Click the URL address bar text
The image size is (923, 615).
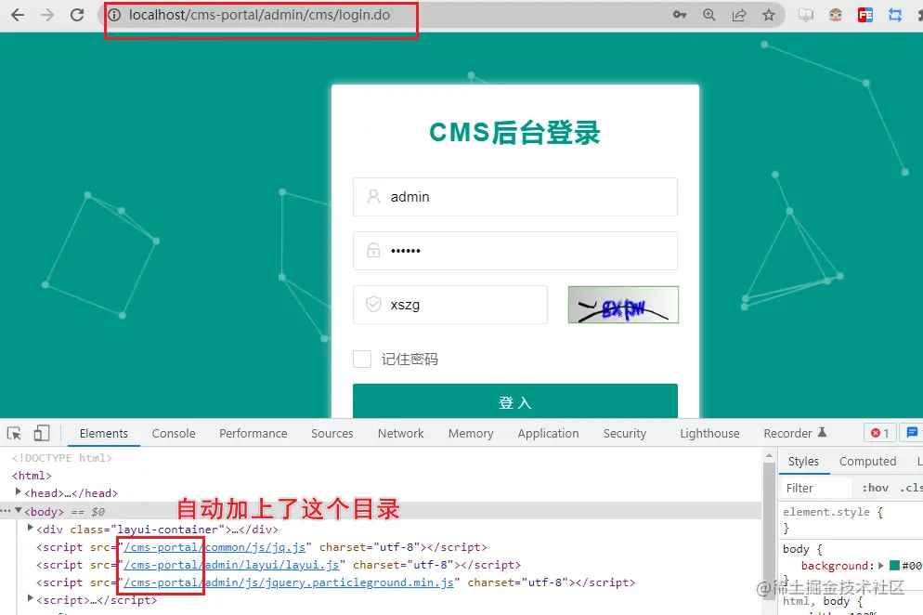(260, 15)
